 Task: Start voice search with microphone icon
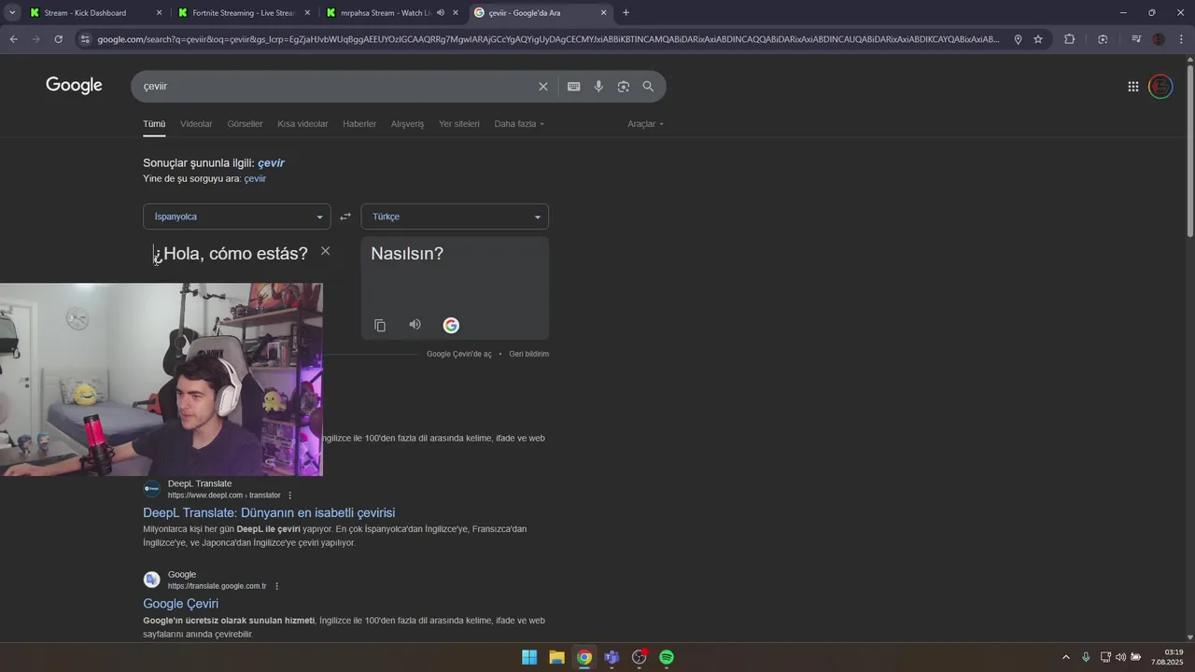[x=598, y=87]
